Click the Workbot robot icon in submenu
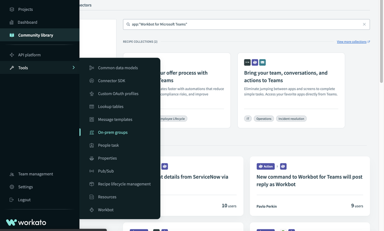 click(x=92, y=210)
